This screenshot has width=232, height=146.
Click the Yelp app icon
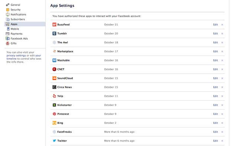pyautogui.click(x=54, y=96)
